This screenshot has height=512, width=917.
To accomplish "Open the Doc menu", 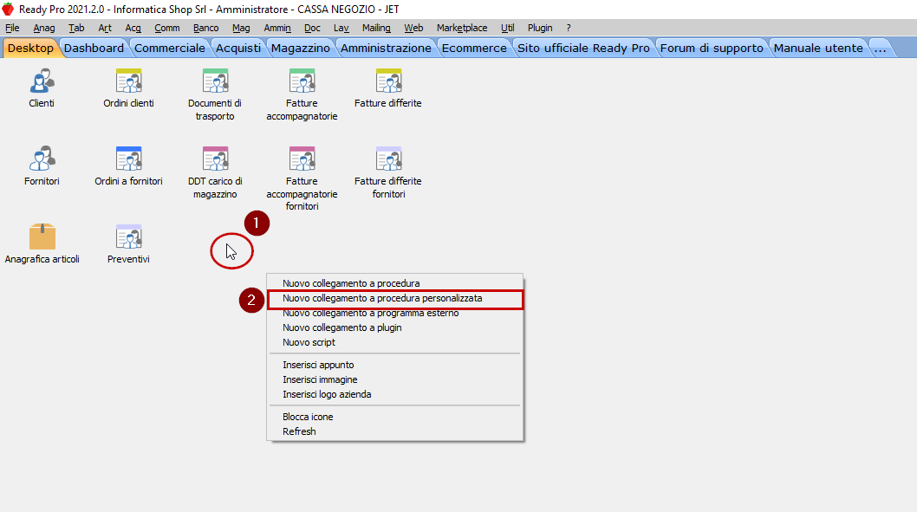I will tap(312, 28).
